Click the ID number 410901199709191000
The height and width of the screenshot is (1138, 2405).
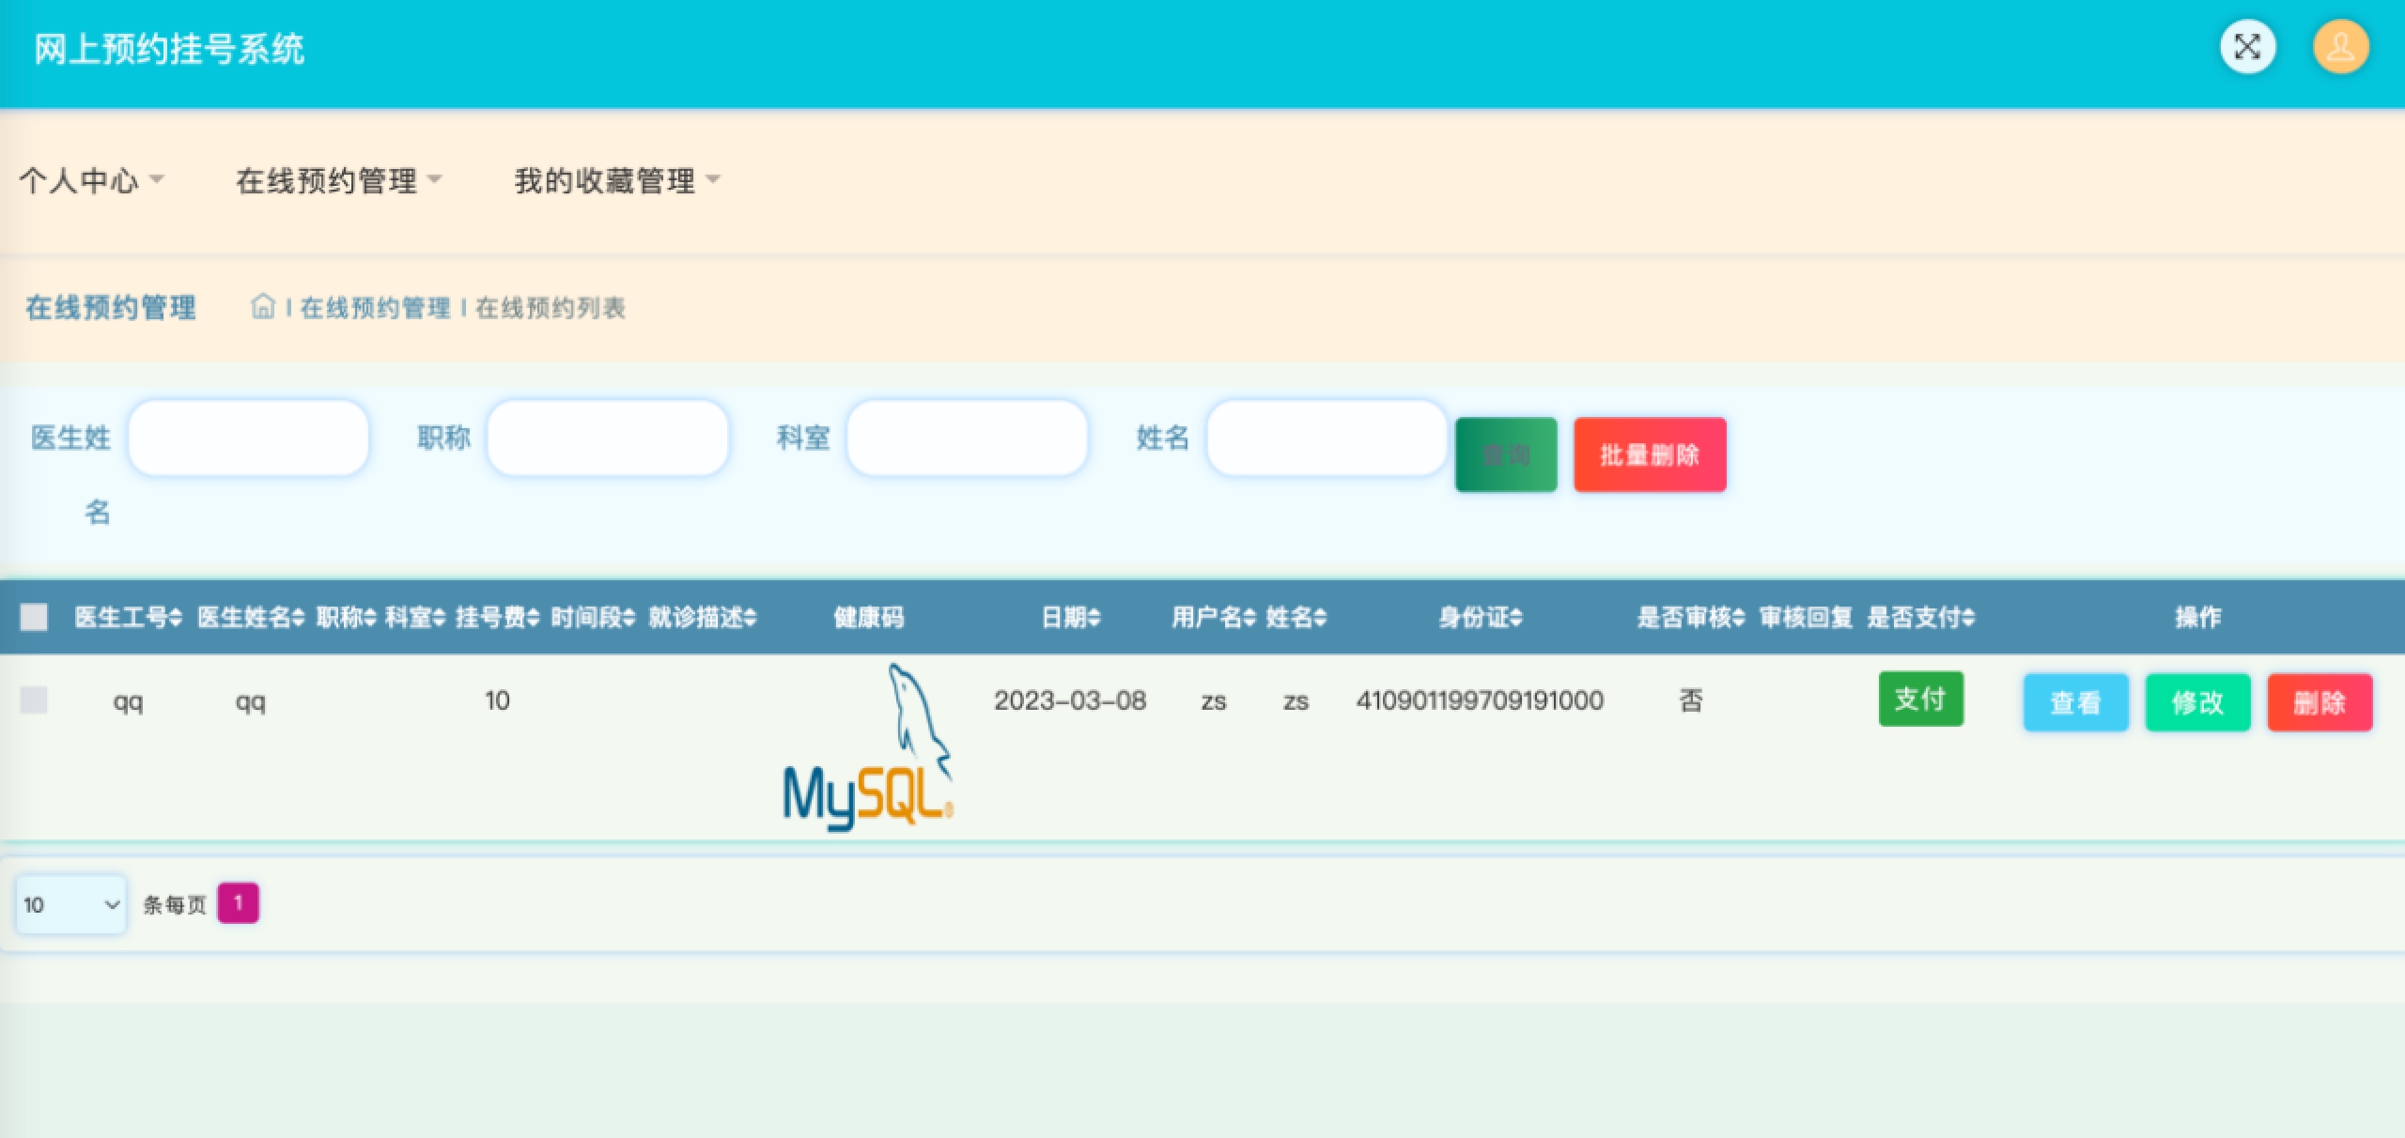[1480, 700]
